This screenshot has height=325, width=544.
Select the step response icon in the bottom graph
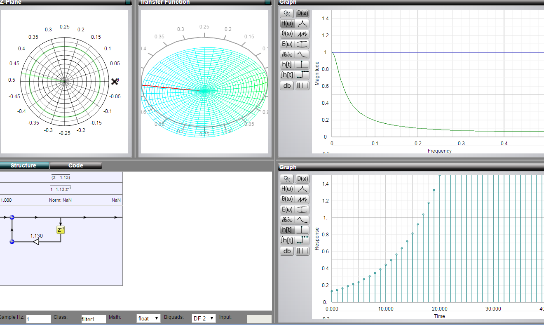pos(302,240)
